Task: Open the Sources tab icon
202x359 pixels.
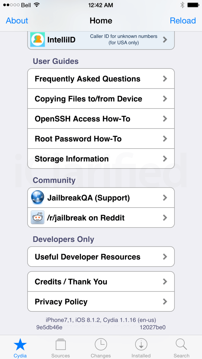Action: pos(61,345)
